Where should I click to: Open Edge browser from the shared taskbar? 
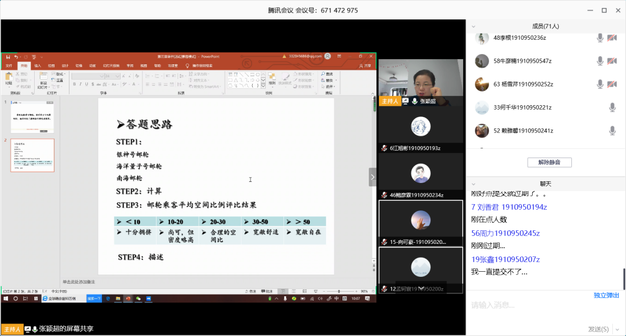(x=108, y=298)
